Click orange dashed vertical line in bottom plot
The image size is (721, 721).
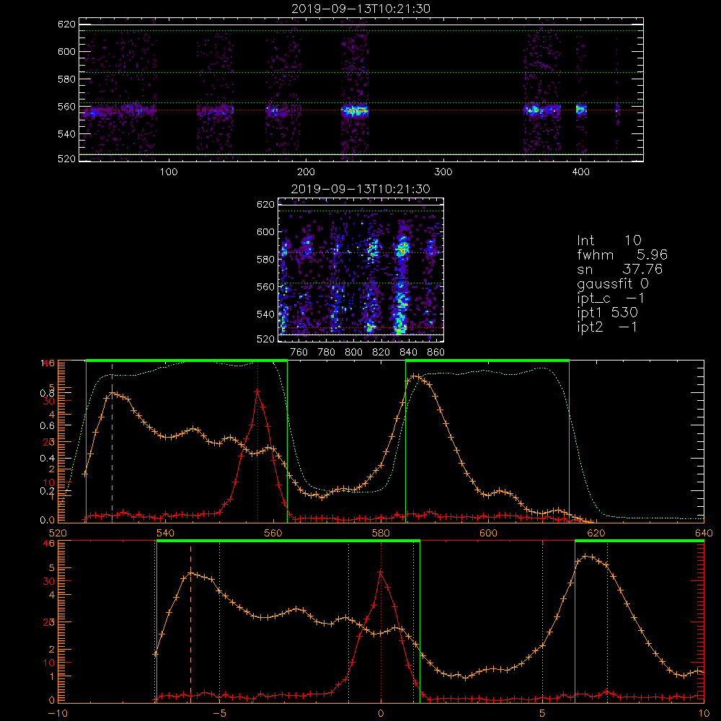tap(191, 622)
